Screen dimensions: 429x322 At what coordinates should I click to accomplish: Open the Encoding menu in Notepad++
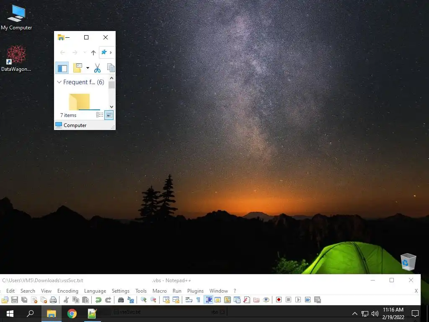[x=68, y=291]
